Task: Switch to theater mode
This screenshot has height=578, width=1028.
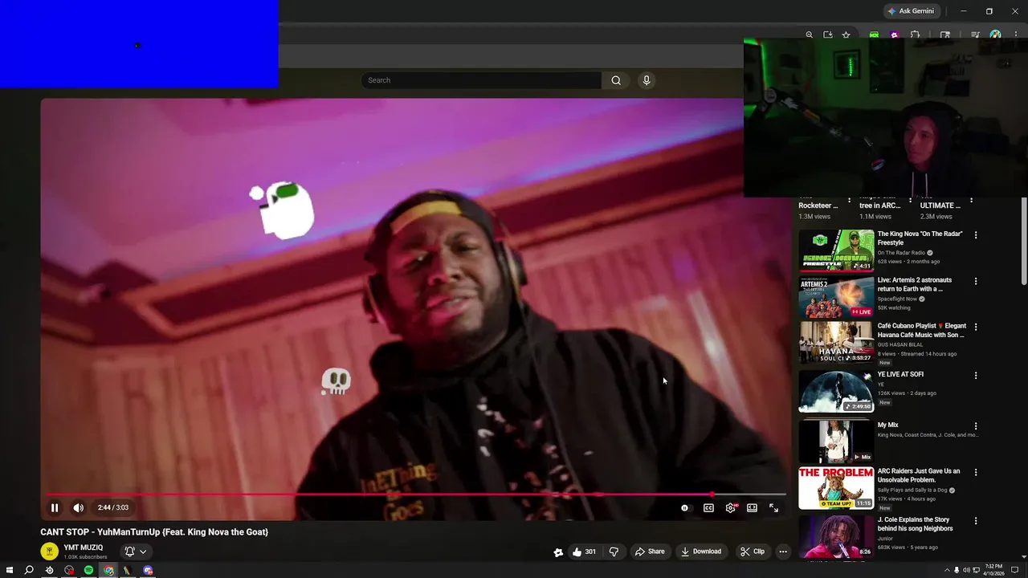Action: [x=752, y=507]
